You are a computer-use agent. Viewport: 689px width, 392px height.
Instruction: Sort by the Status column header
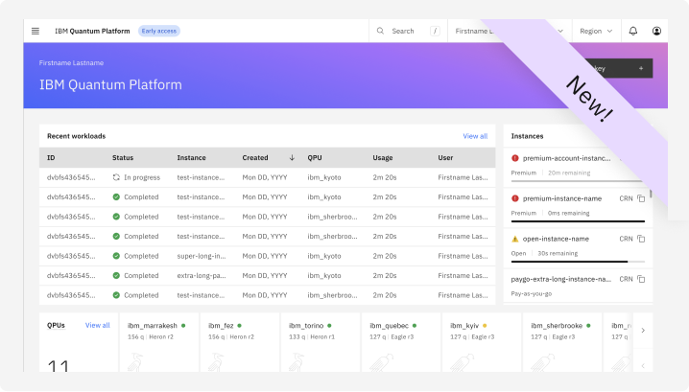coord(123,157)
